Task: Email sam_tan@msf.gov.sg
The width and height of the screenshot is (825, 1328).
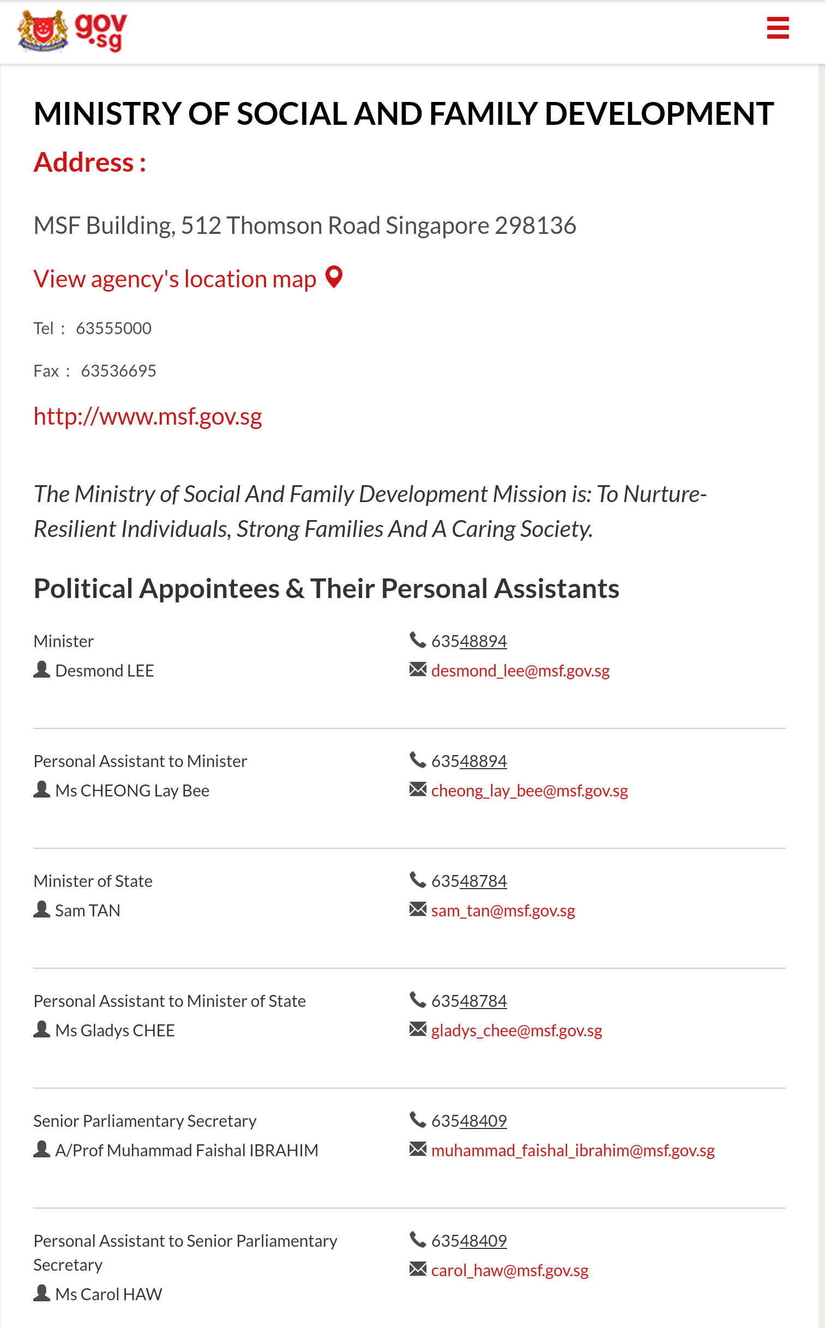Action: pos(503,910)
